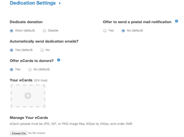Click help icon beside Offer eCards to donors
The width and height of the screenshot is (184, 137).
coord(59,60)
